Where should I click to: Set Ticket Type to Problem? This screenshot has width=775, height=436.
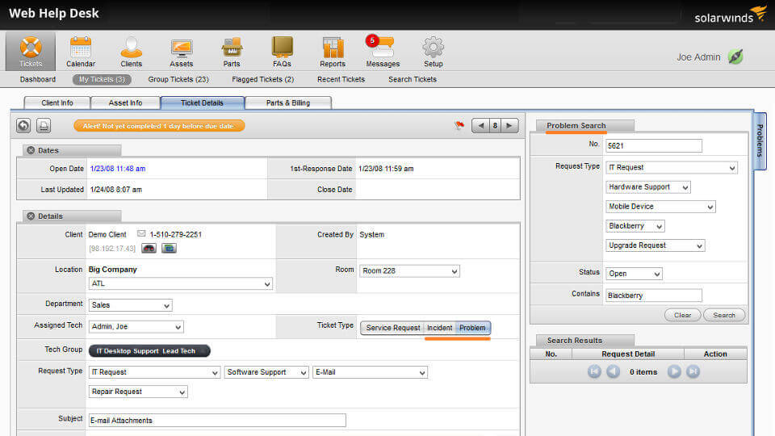click(472, 328)
